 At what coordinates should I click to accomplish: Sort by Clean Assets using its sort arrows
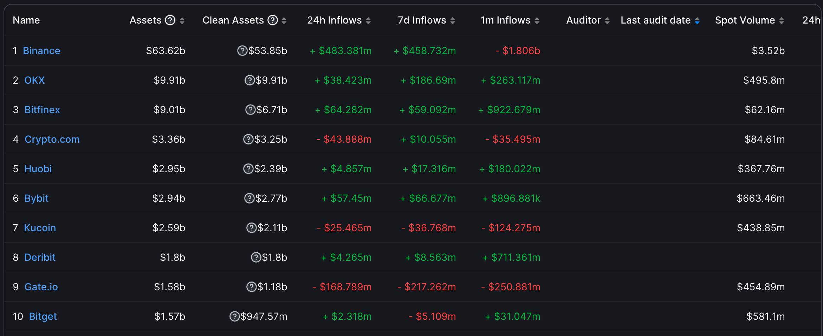pos(284,21)
